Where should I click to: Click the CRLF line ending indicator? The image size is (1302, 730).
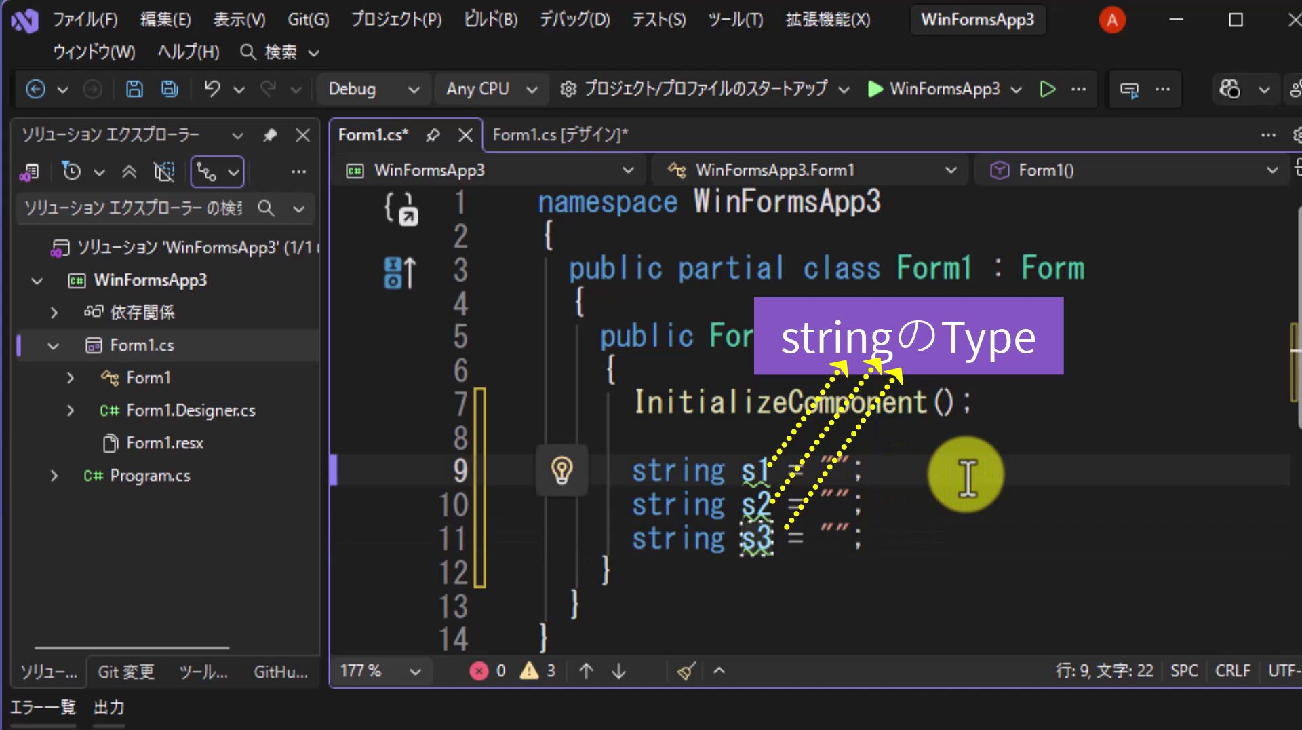(x=1232, y=671)
